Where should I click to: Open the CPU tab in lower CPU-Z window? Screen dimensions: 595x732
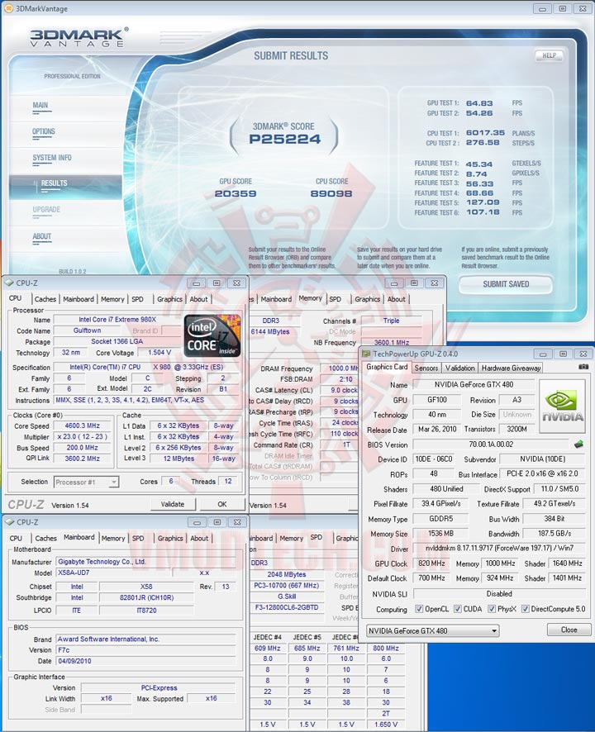pyautogui.click(x=16, y=539)
